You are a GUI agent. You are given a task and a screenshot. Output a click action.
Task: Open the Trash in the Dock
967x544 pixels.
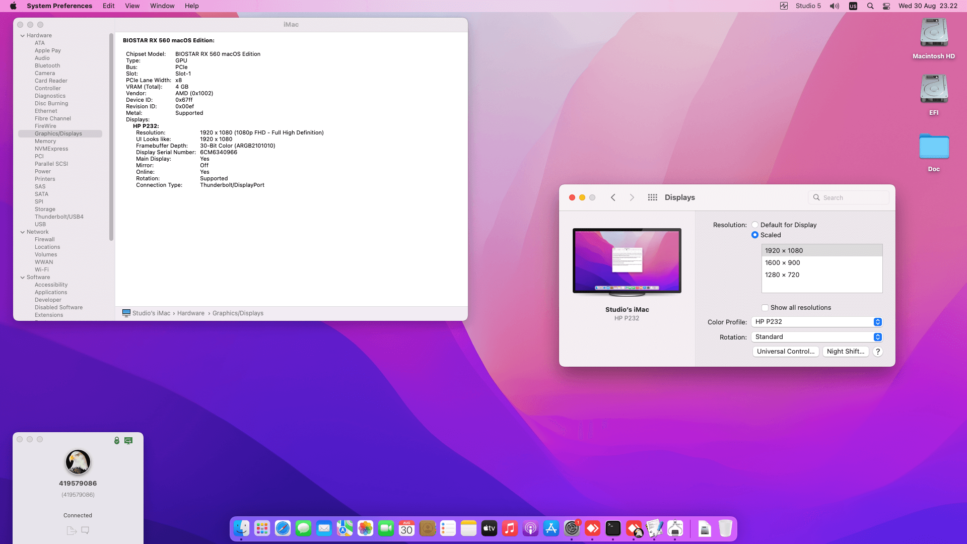(x=725, y=528)
